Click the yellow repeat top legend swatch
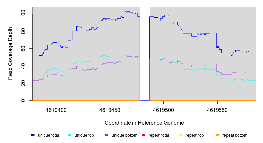 point(180,135)
